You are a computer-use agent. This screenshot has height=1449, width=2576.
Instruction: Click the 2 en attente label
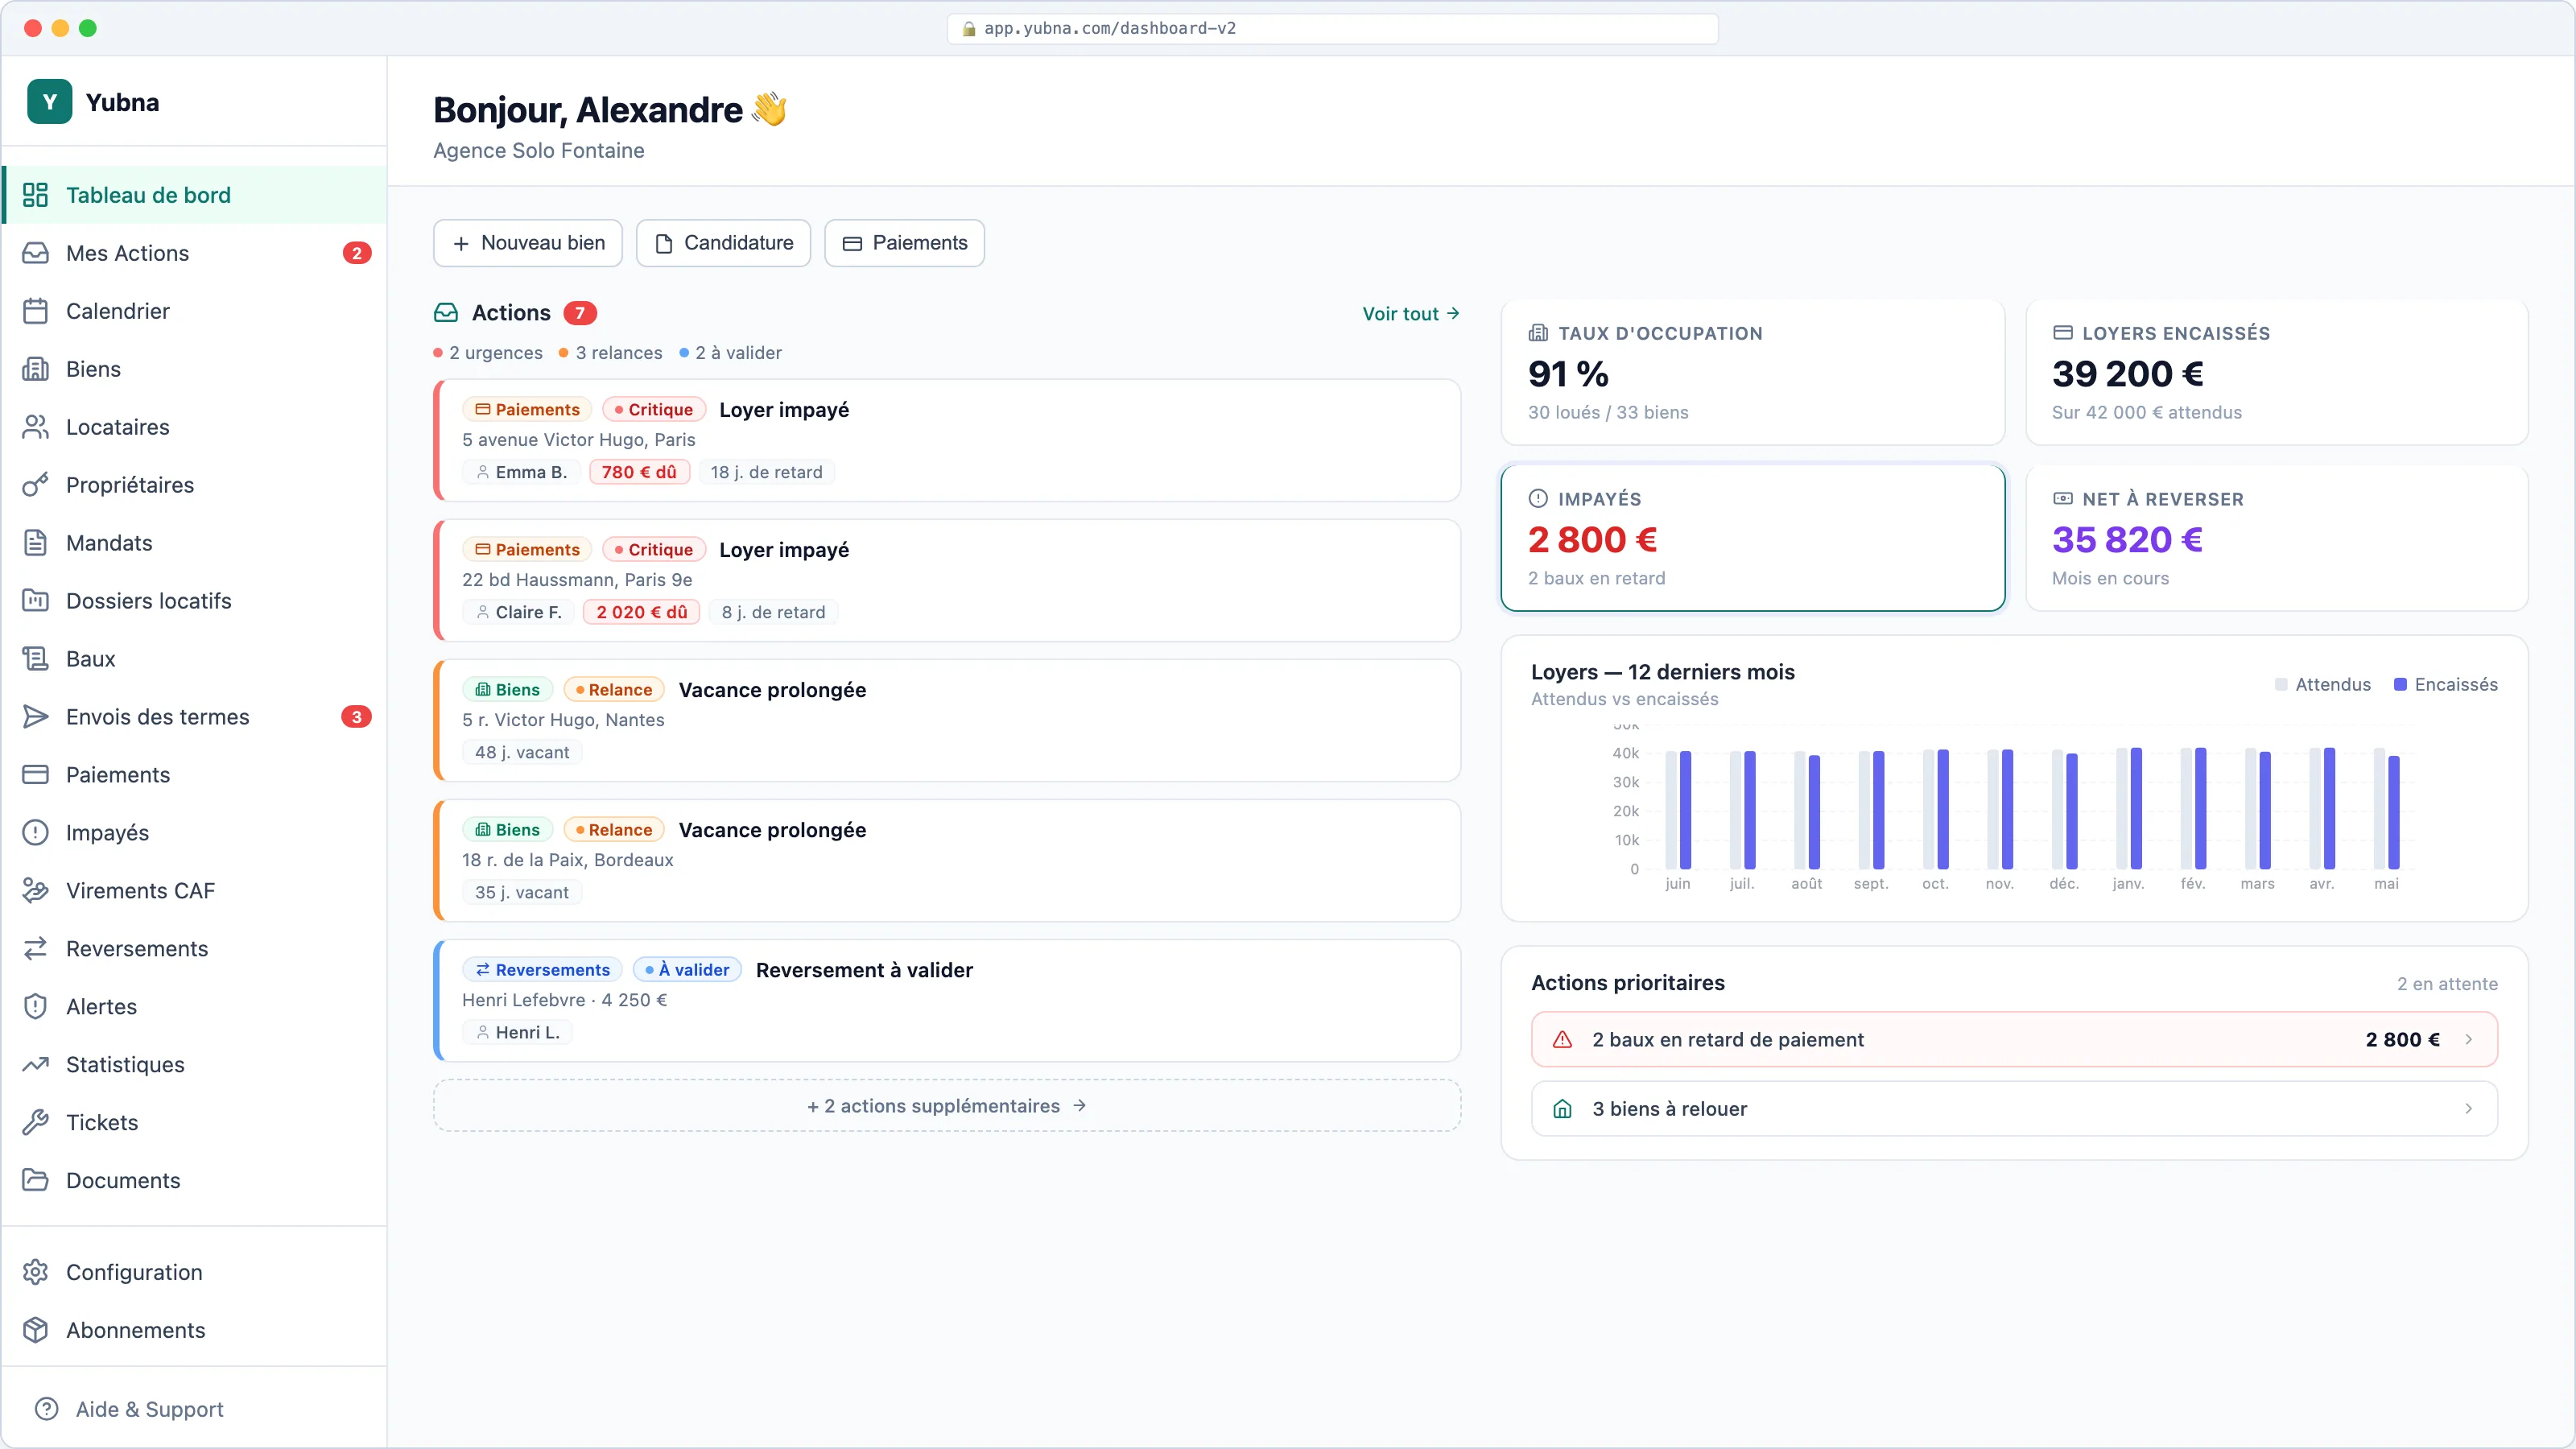2447,984
